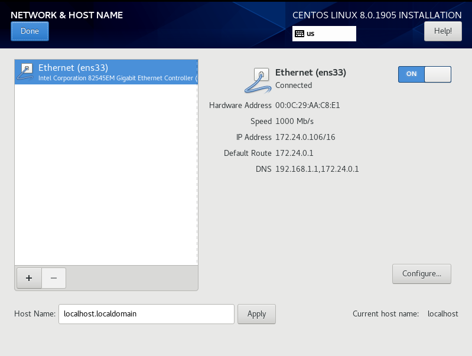
Task: Select Ethernet (ens33) in the device list
Action: click(x=106, y=72)
